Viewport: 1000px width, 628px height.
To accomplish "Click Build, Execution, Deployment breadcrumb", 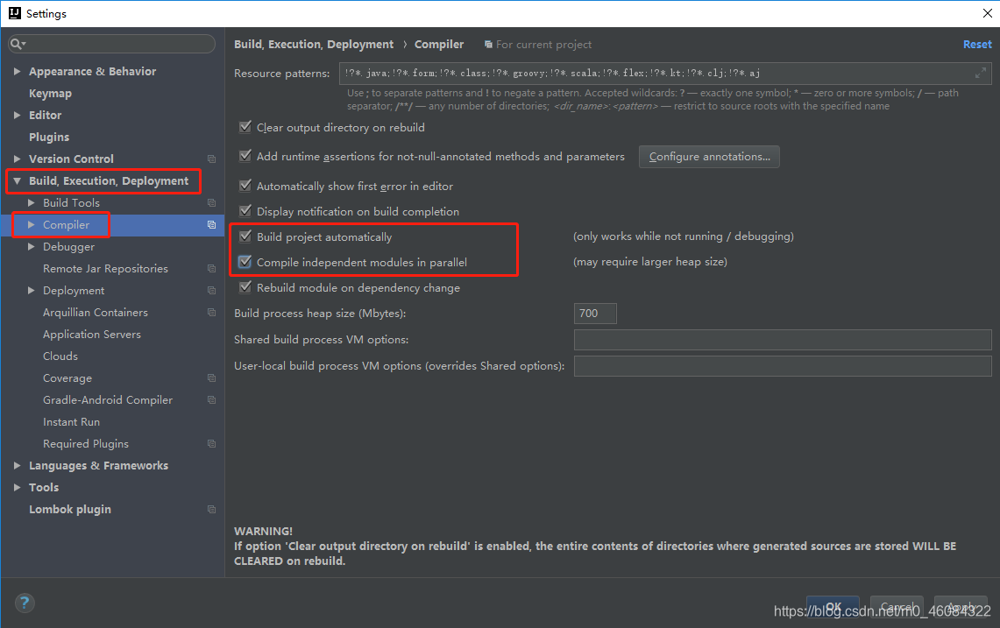I will pyautogui.click(x=314, y=45).
